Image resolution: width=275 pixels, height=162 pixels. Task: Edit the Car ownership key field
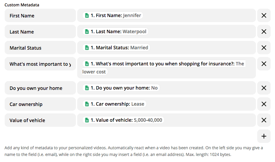(x=40, y=104)
